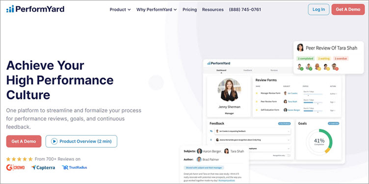Open the Capterra reviews logo
Image resolution: width=369 pixels, height=184 pixels.
(43, 167)
